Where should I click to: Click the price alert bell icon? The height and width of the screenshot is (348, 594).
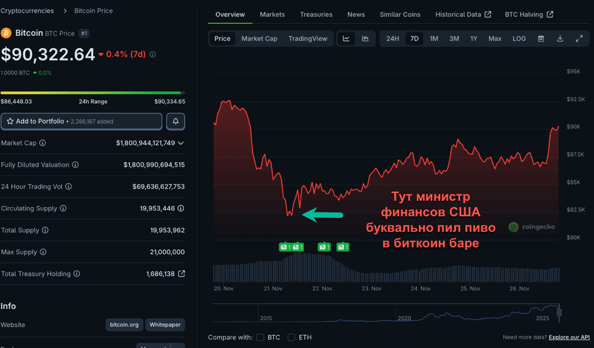[176, 122]
